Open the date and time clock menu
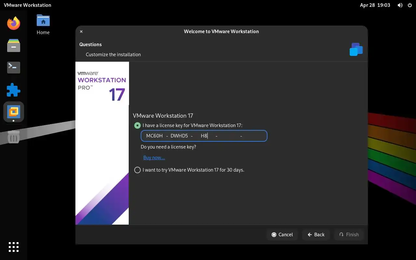This screenshot has height=260, width=416. (375, 5)
